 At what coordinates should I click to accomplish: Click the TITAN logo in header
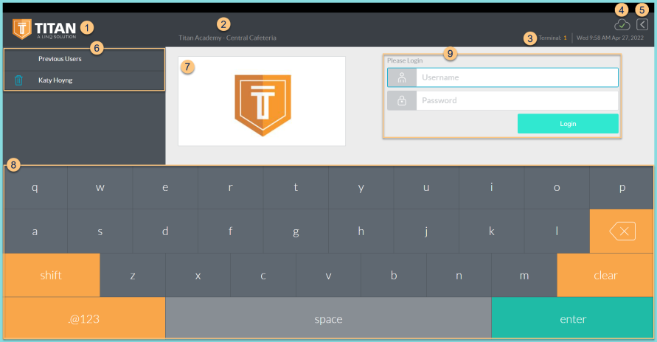(44, 29)
